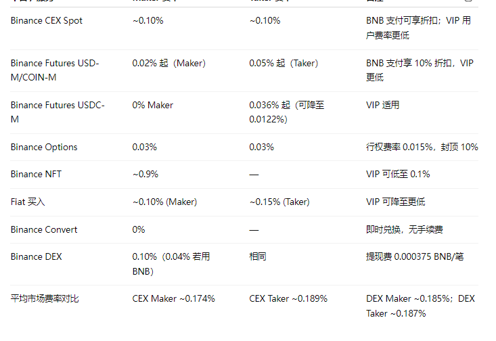Click the VIP 可低至 0.1% note
Screen dimensions: 496x341
(x=398, y=175)
